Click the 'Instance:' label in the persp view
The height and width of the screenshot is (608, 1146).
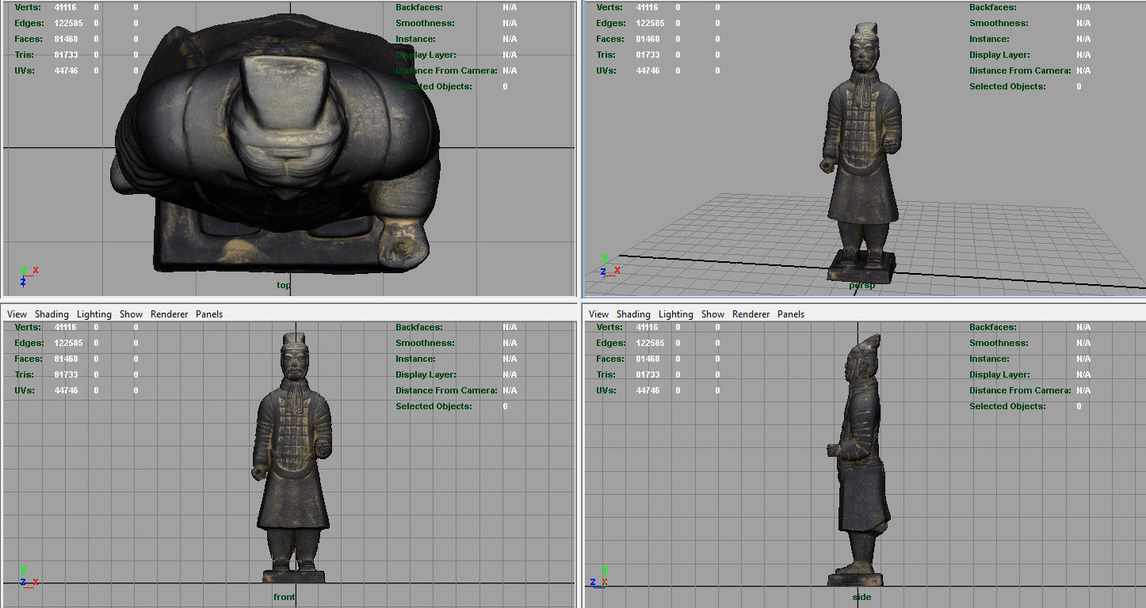coord(989,39)
